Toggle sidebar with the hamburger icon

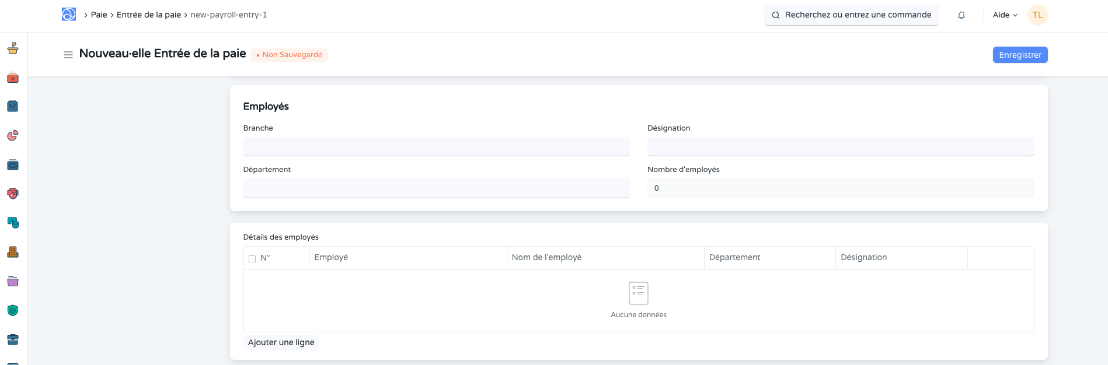pos(68,55)
